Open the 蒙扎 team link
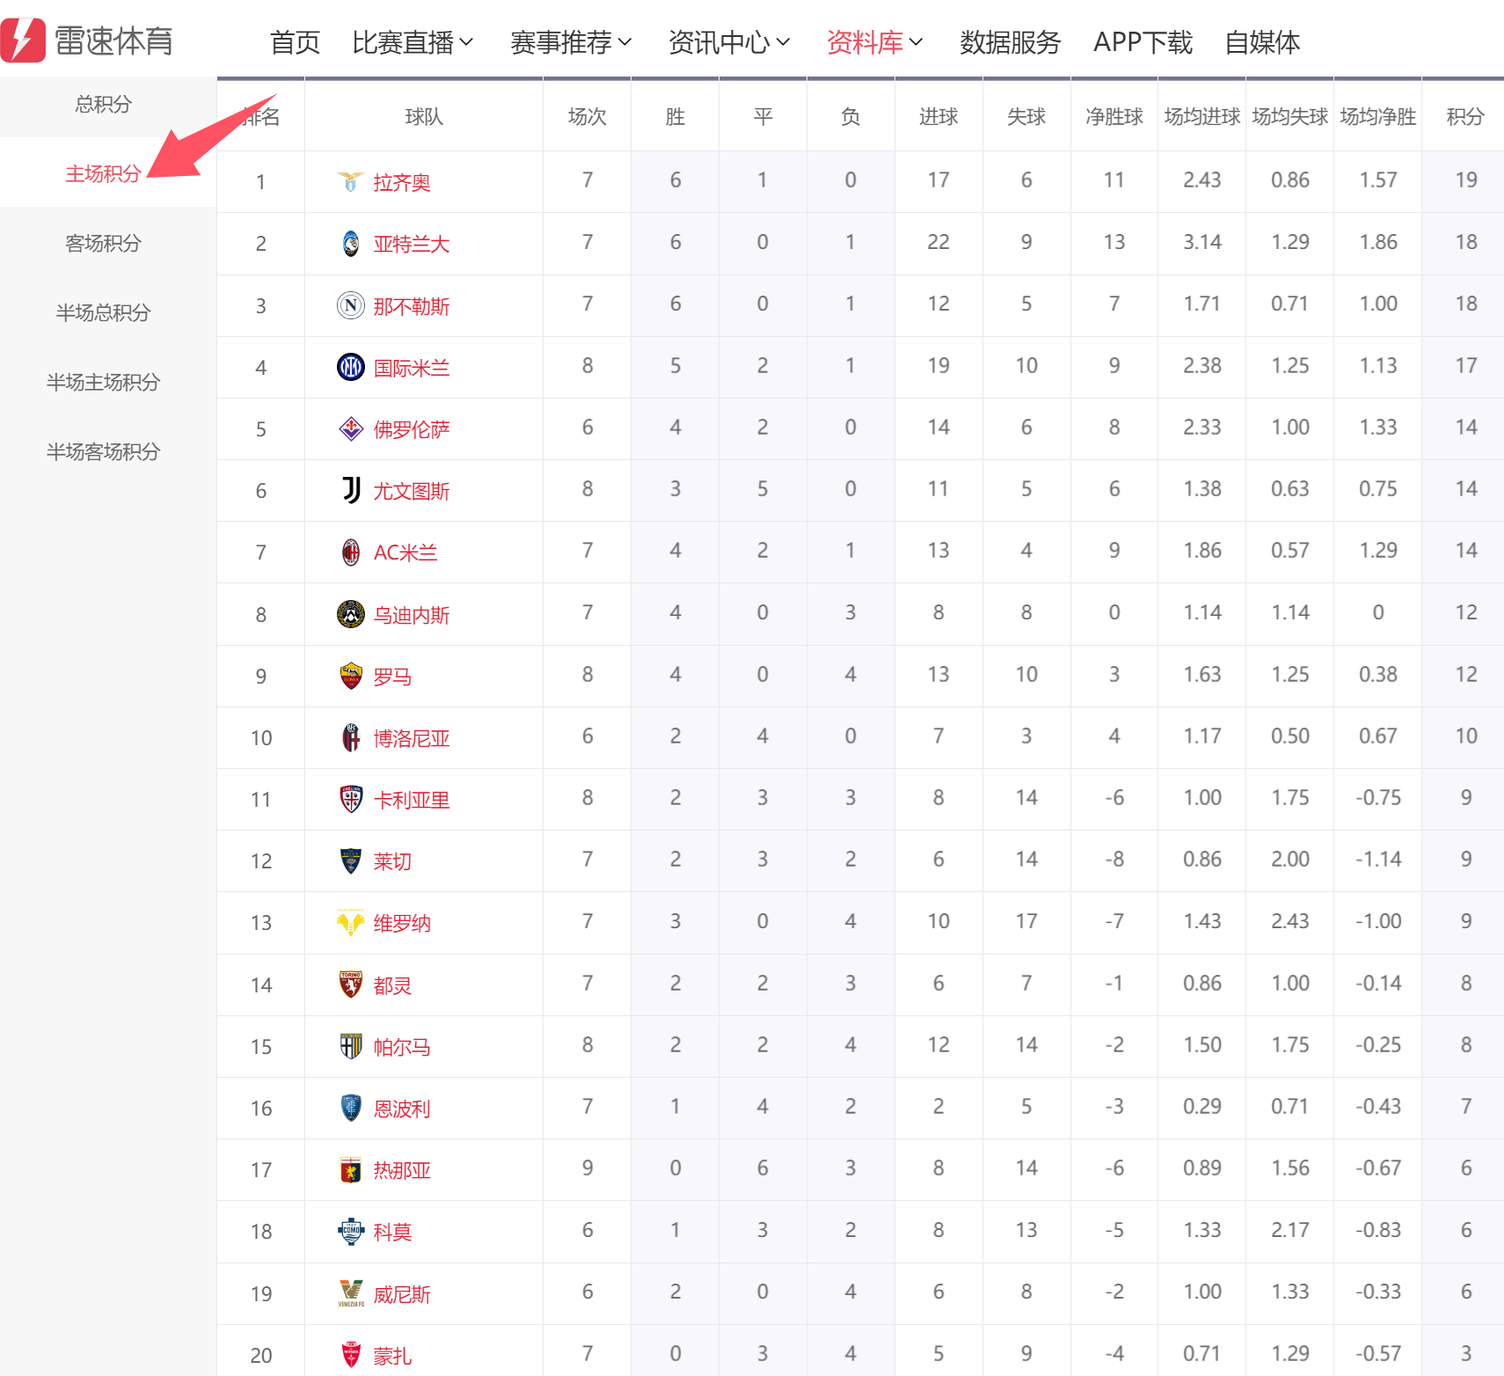This screenshot has height=1376, width=1504. (x=392, y=1356)
